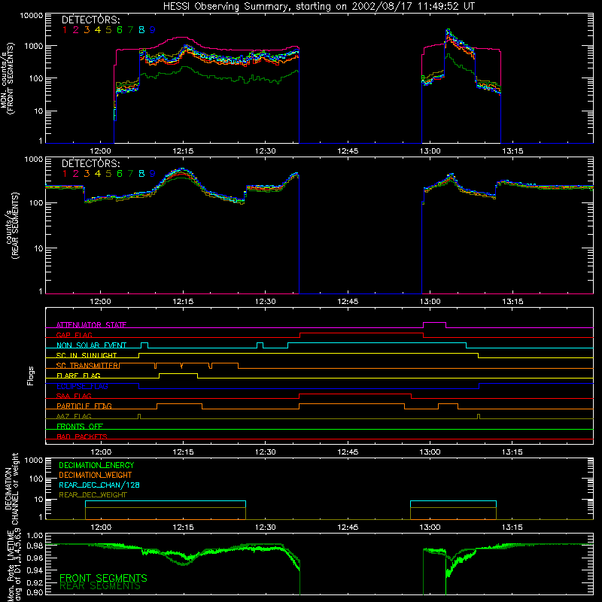Screen dimensions: 602x602
Task: Click '12:15' time tick under front segments plot
Action: tap(183, 151)
